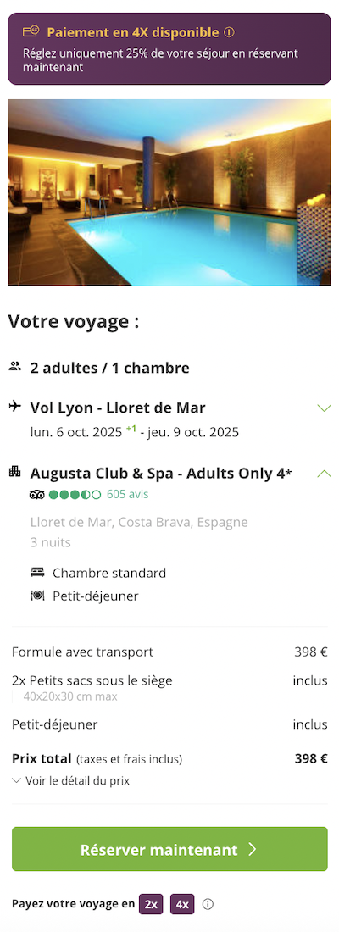Click the hotel pool photo
The width and height of the screenshot is (339, 932).
pyautogui.click(x=169, y=192)
